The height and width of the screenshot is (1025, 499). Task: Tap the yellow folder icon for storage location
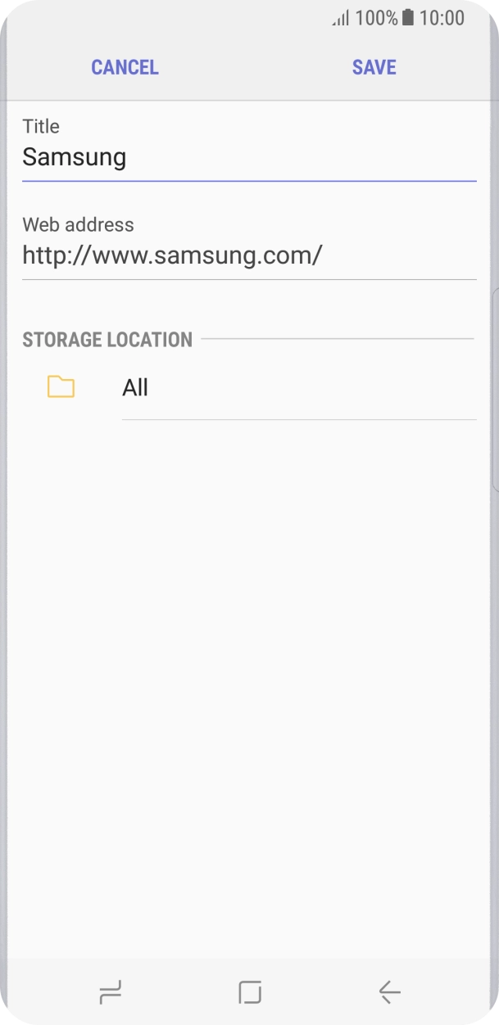coord(61,386)
